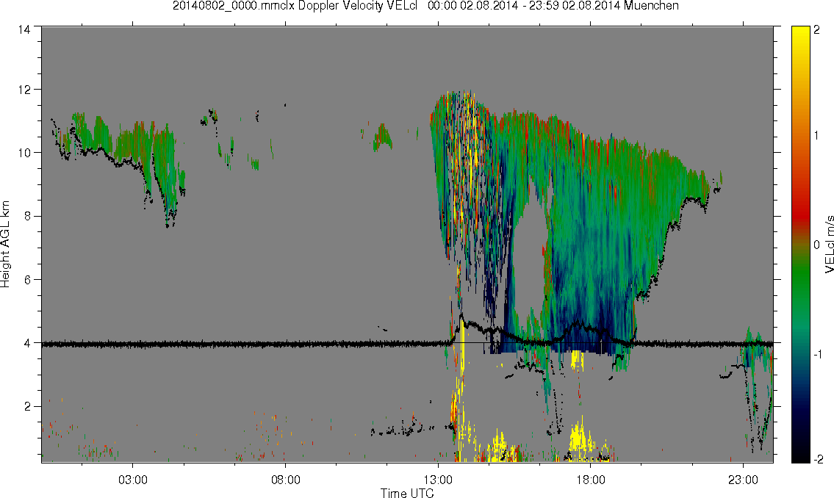Click the yellow top of the colorbar
The height and width of the screenshot is (498, 834).
coord(800,35)
